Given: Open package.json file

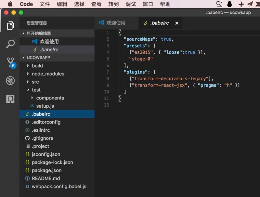Looking at the screenshot, I should point(57,170).
